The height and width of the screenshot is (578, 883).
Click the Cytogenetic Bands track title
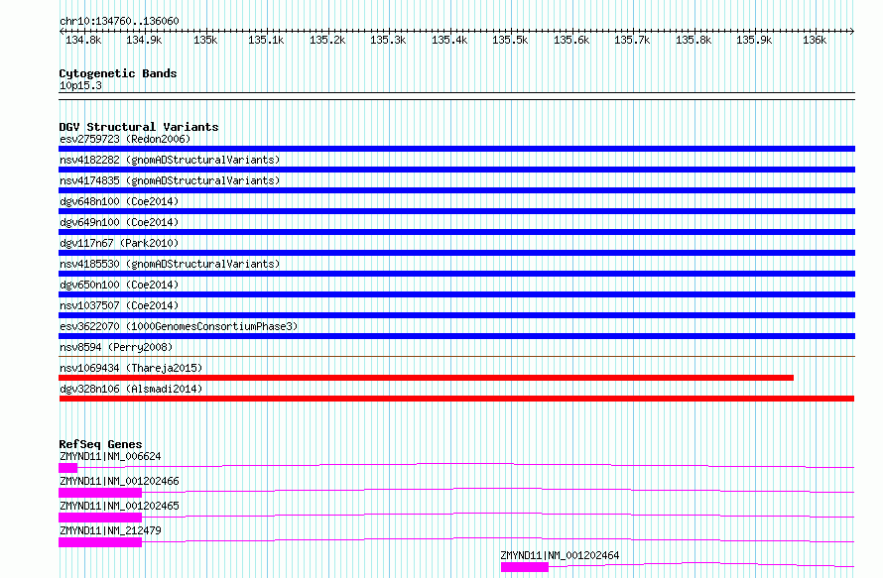click(x=118, y=73)
